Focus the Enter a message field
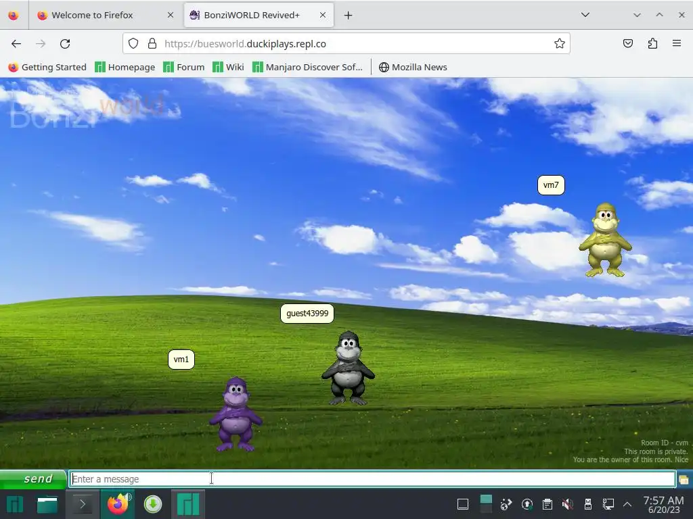693x519 pixels. [372, 479]
